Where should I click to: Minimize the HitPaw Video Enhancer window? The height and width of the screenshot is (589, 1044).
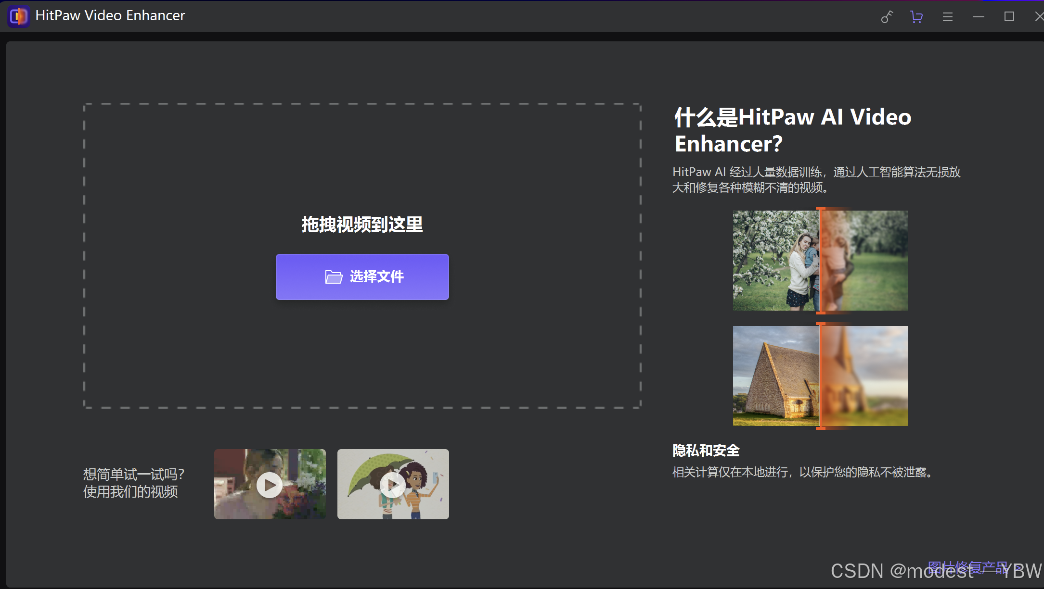coord(978,17)
